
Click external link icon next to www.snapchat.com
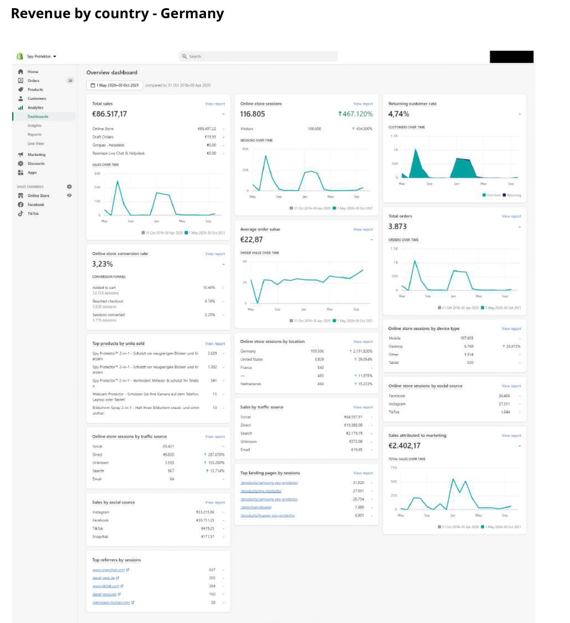click(x=128, y=570)
